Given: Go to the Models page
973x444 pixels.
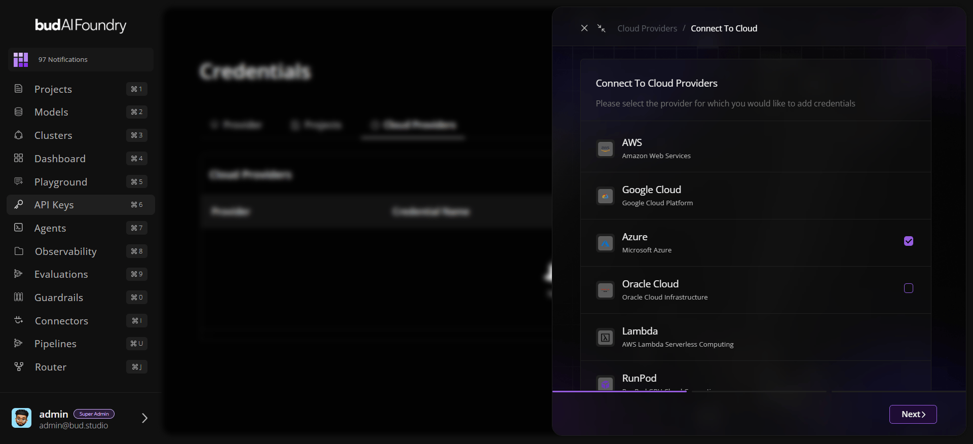Looking at the screenshot, I should pos(81,112).
